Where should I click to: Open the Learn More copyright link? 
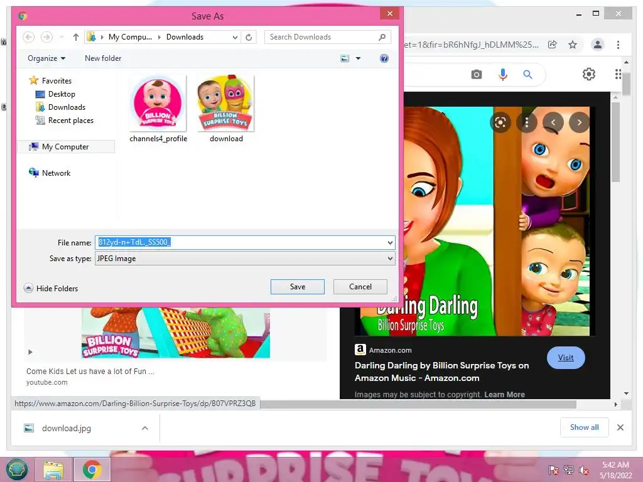[504, 394]
